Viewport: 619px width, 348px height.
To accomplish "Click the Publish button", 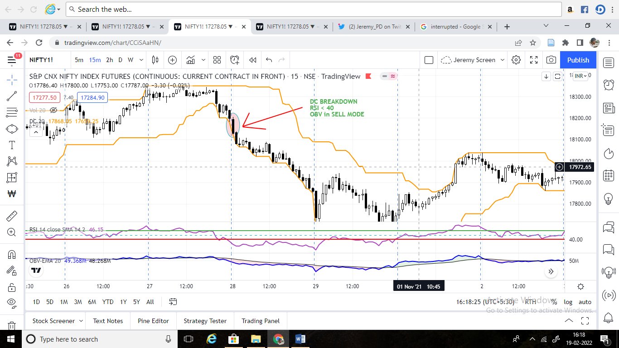I will (578, 59).
